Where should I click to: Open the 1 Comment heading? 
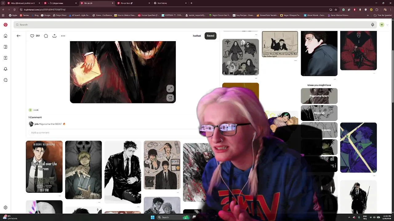pyautogui.click(x=35, y=117)
